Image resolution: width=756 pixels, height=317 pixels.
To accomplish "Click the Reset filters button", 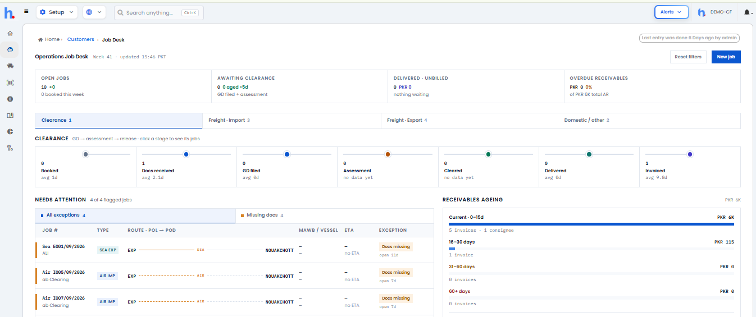I will pos(688,57).
